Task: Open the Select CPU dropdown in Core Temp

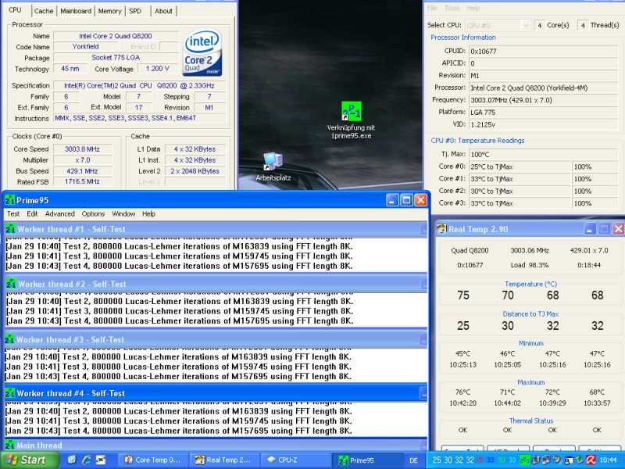Action: pyautogui.click(x=498, y=25)
